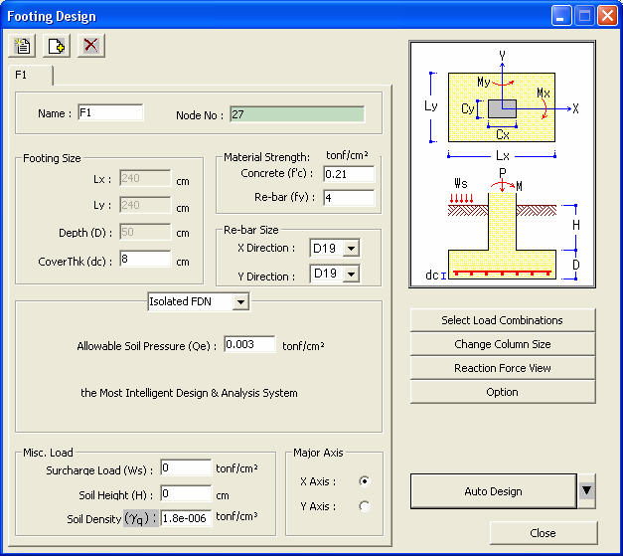Select the X Axis radio button
The image size is (623, 556).
364,481
